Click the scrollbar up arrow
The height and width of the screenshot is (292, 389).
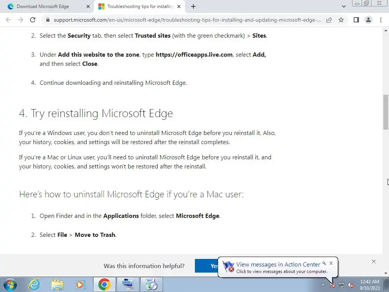386,30
